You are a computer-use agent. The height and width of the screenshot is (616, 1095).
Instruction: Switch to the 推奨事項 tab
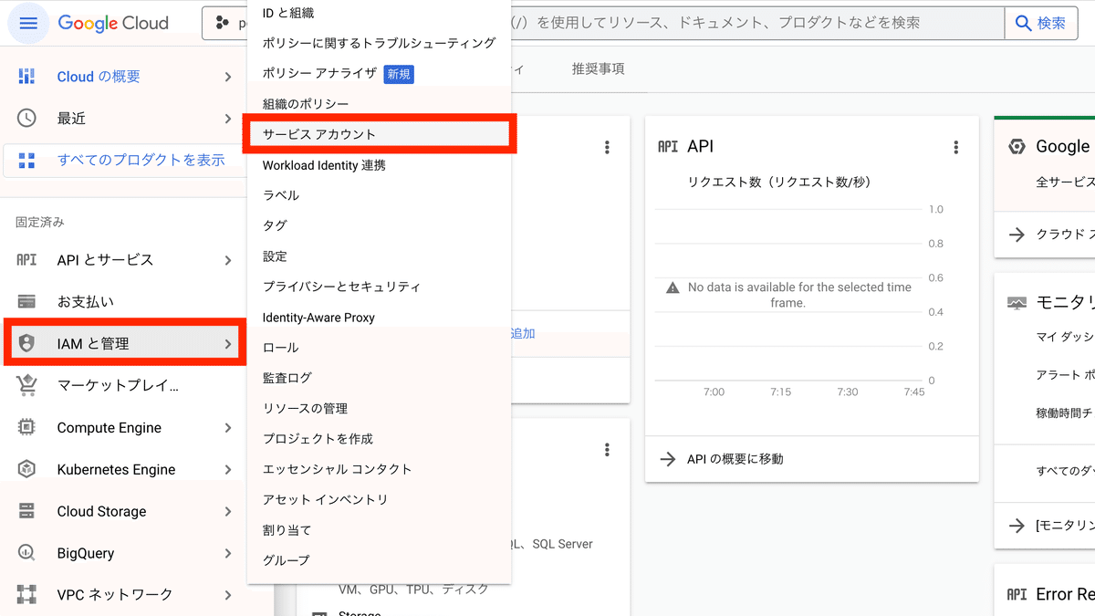pos(598,69)
